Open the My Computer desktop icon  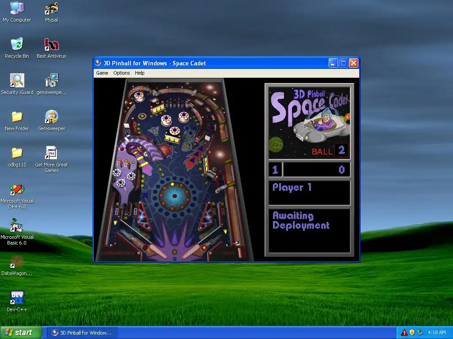tap(17, 11)
